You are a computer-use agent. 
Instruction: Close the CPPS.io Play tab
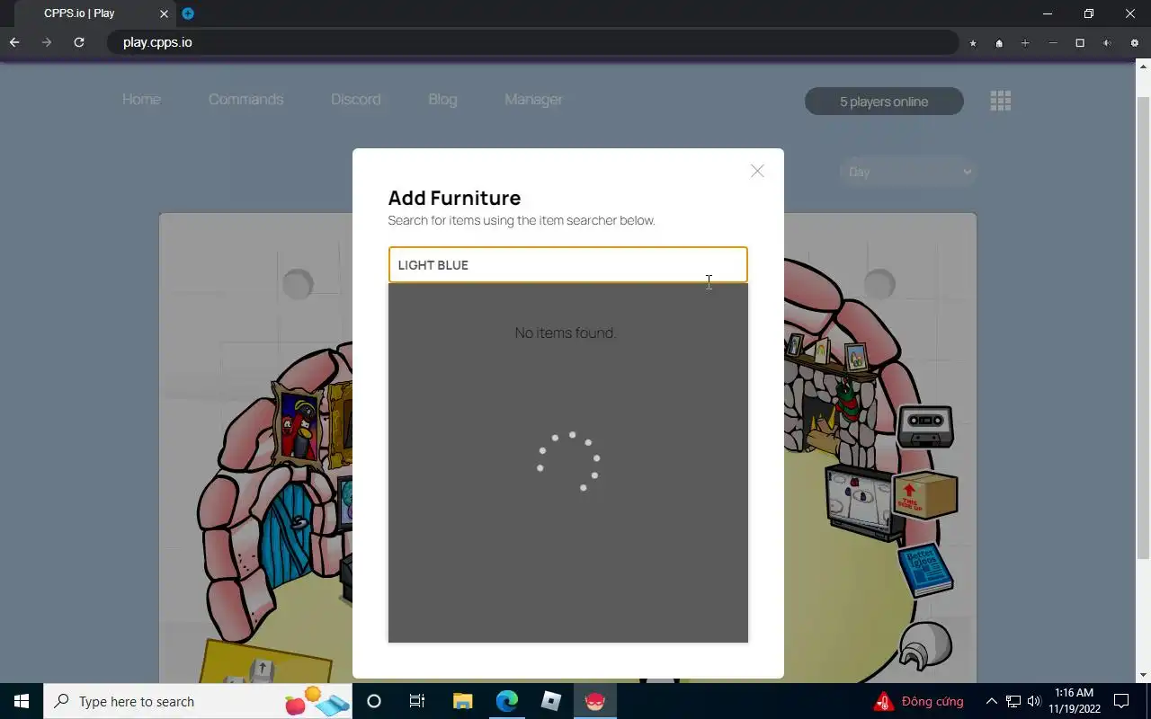164,13
